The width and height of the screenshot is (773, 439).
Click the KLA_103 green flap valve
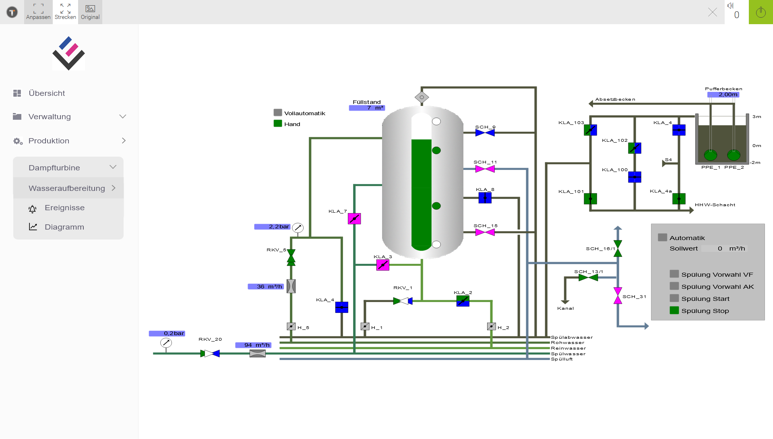pyautogui.click(x=590, y=130)
